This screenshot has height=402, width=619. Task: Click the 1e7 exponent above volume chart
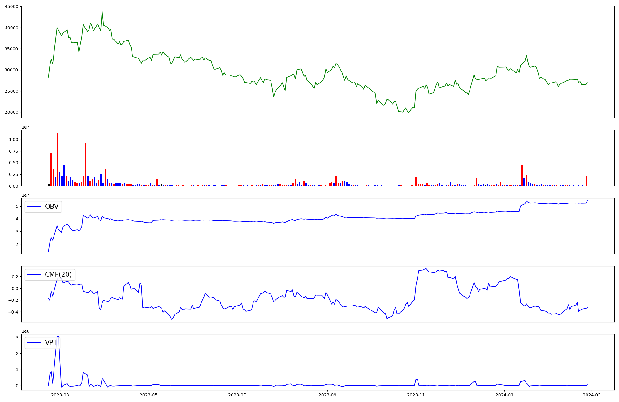click(x=25, y=127)
